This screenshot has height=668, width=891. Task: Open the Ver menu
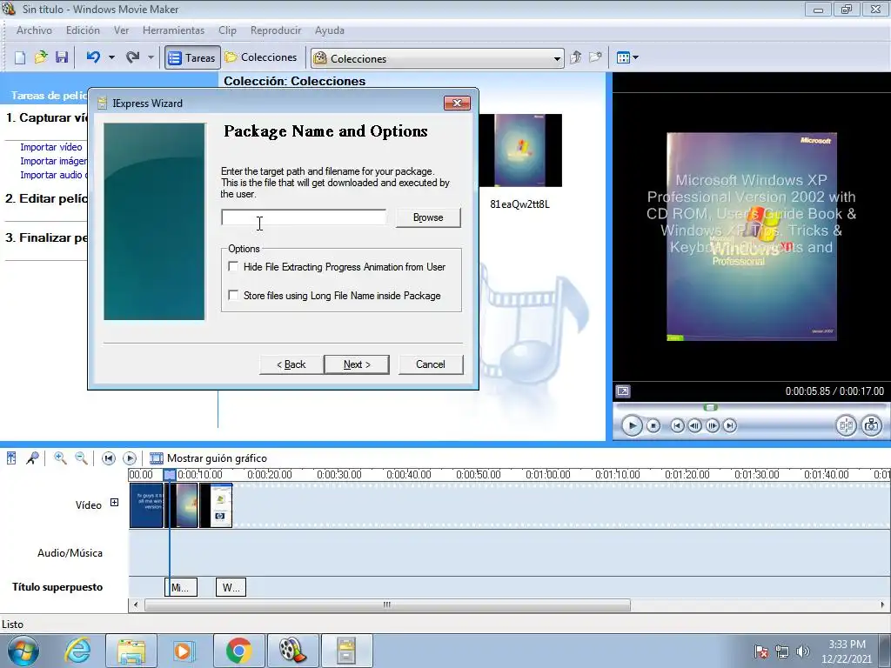pyautogui.click(x=121, y=30)
